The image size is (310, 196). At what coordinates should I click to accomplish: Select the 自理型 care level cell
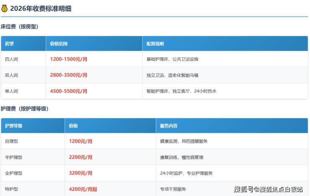(11, 141)
